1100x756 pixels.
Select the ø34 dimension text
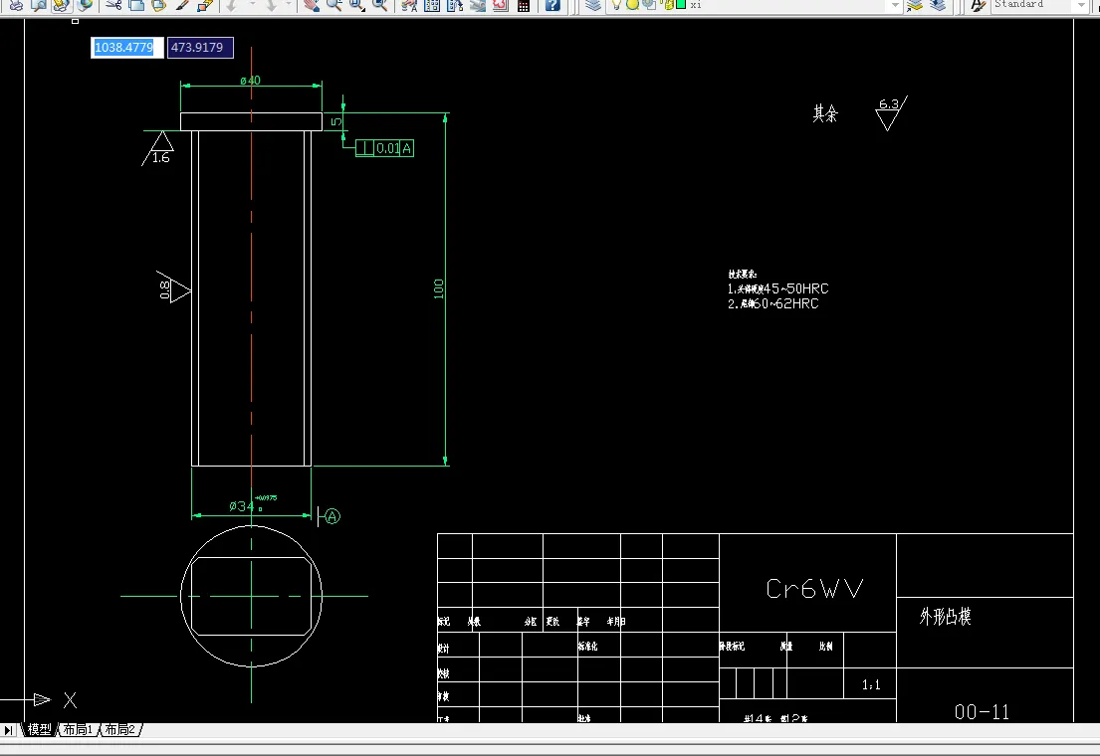pyautogui.click(x=253, y=504)
